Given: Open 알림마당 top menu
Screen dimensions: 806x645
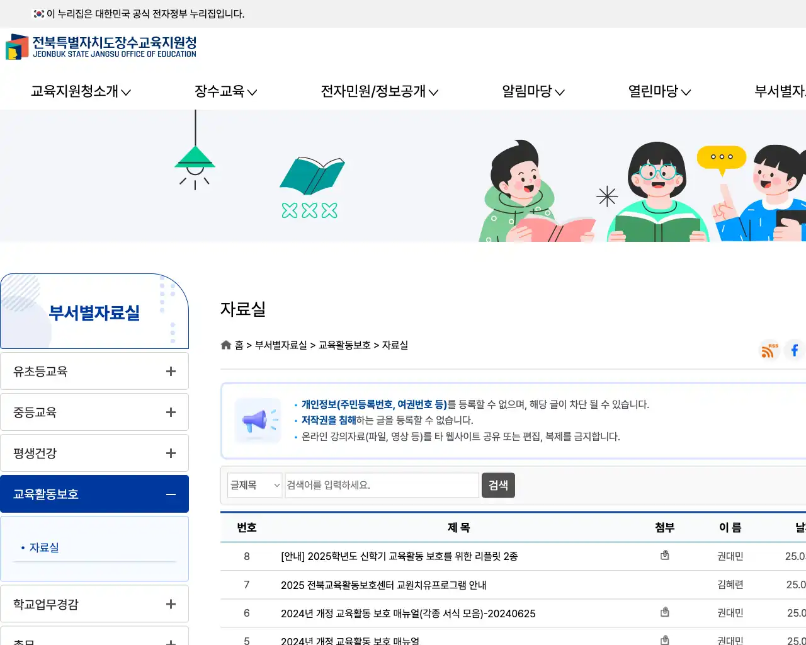Looking at the screenshot, I should [533, 91].
